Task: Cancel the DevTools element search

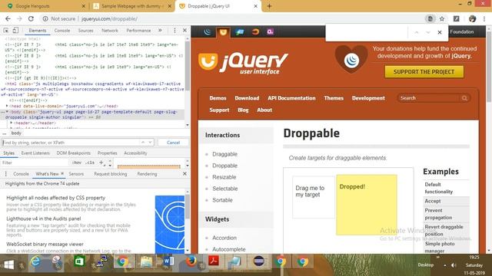Action: (x=173, y=143)
